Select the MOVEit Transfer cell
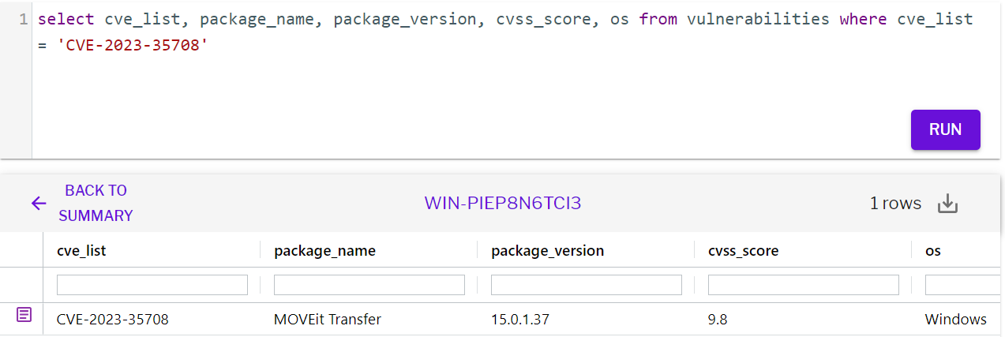This screenshot has width=1005, height=337. coord(328,320)
